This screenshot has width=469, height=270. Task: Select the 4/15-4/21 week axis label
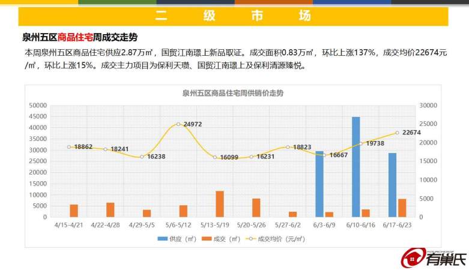(69, 225)
